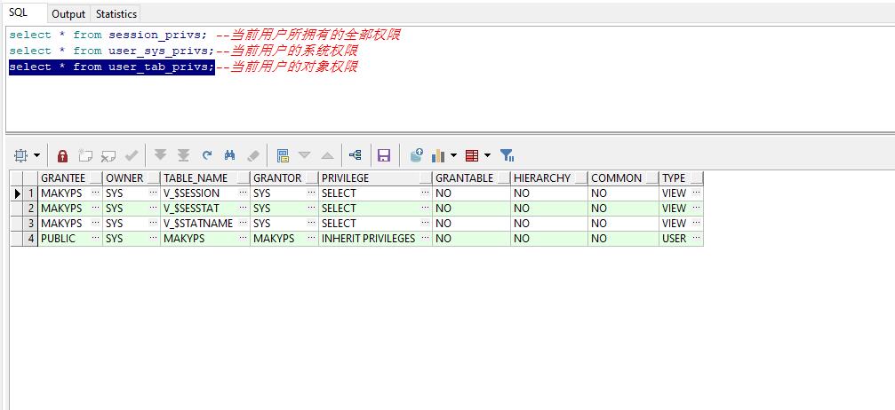Click the database export upload icon
895x410 pixels.
[417, 155]
